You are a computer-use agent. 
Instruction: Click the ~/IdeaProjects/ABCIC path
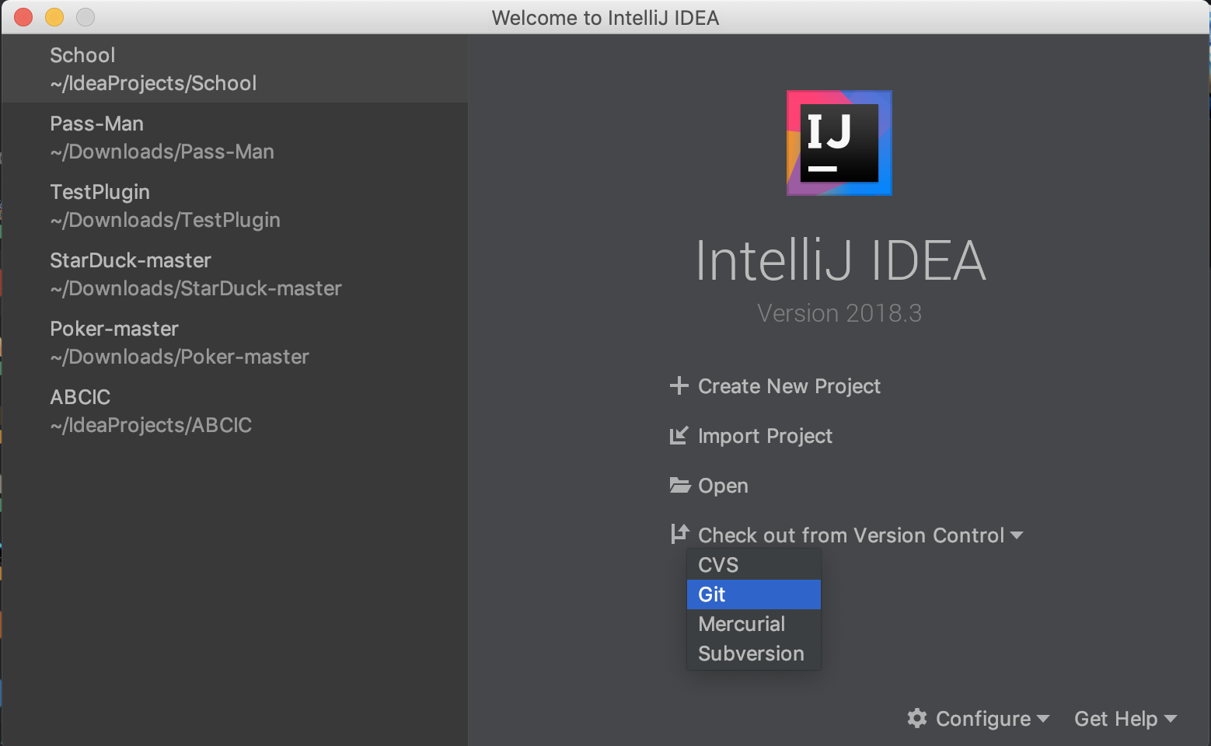(x=151, y=425)
